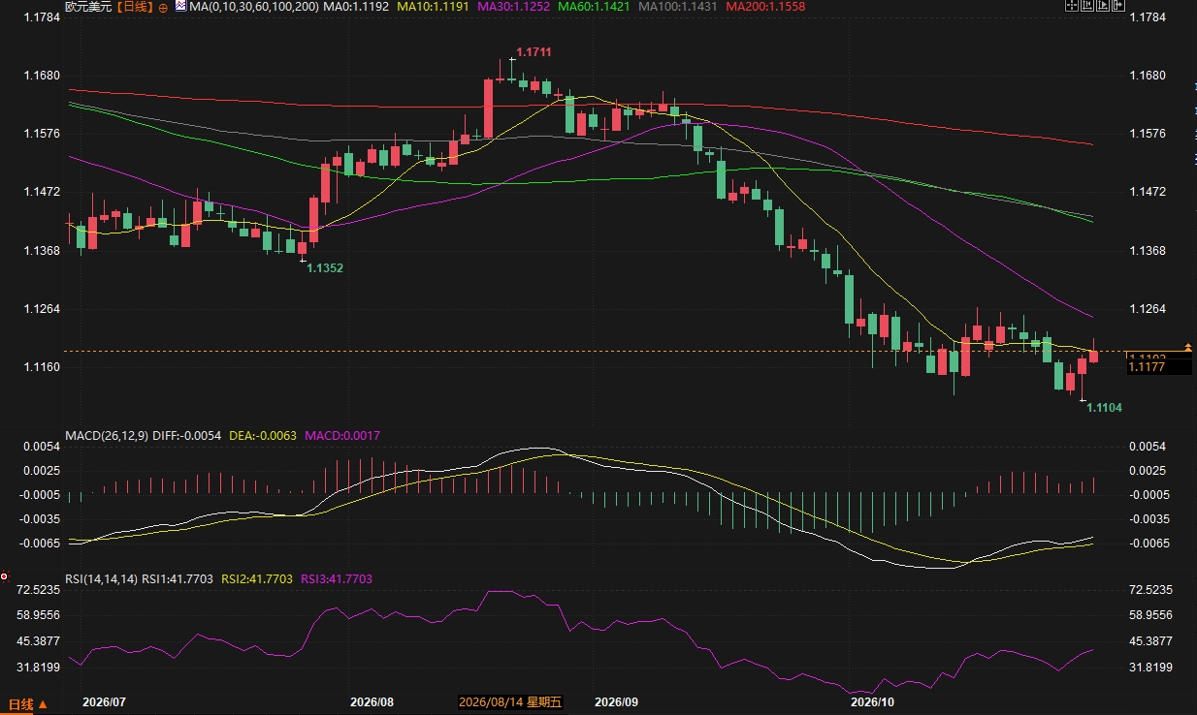Click the MA60:1.1421 legend value
This screenshot has height=715, width=1197.
tap(596, 7)
